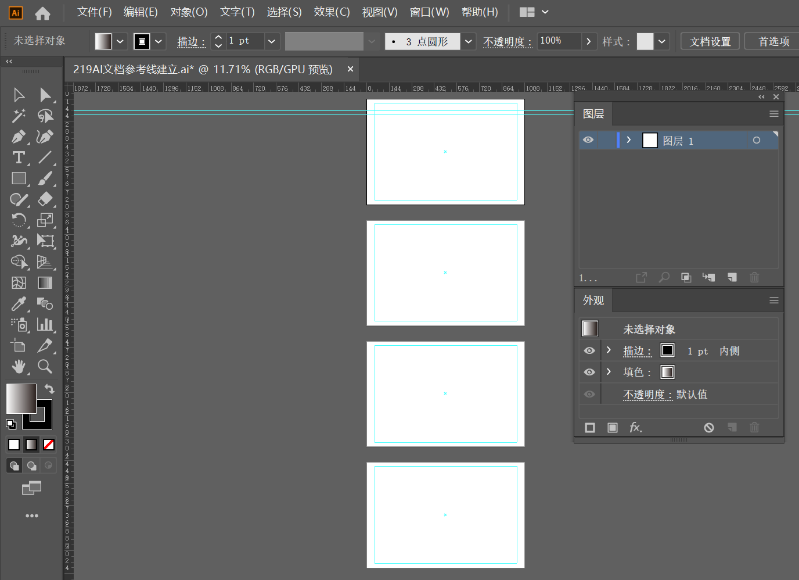Toggle visibility of 图层 1
Viewport: 799px width, 580px height.
[x=588, y=140]
